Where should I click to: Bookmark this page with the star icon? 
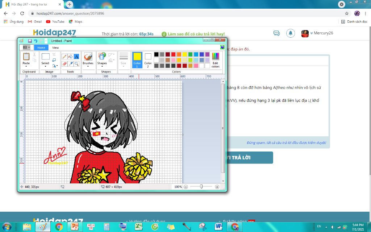tap(347, 13)
